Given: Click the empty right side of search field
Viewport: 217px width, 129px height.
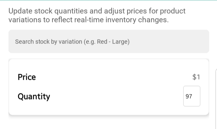Looking at the screenshot, I should point(175,41).
